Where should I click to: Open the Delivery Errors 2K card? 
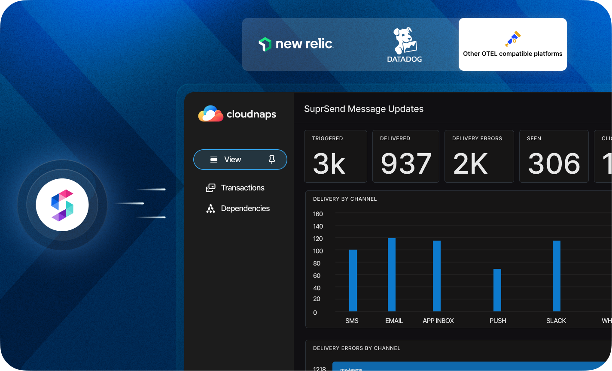[479, 157]
